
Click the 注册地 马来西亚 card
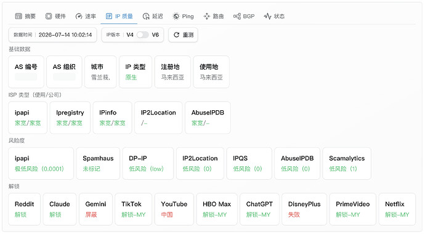[172, 72]
